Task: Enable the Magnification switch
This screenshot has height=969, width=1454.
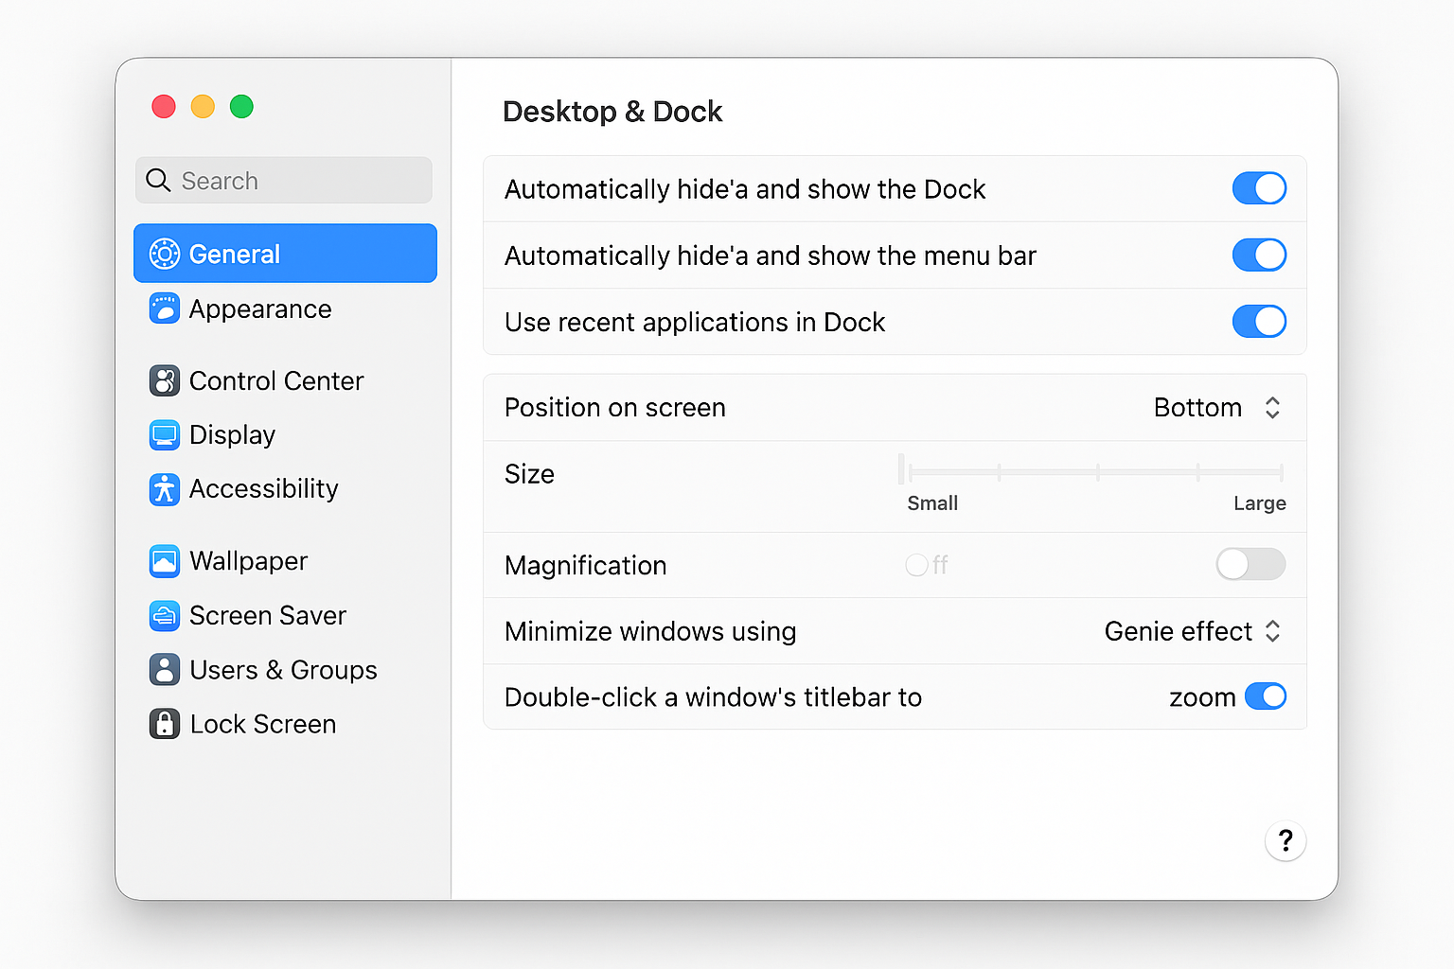Action: (1250, 565)
